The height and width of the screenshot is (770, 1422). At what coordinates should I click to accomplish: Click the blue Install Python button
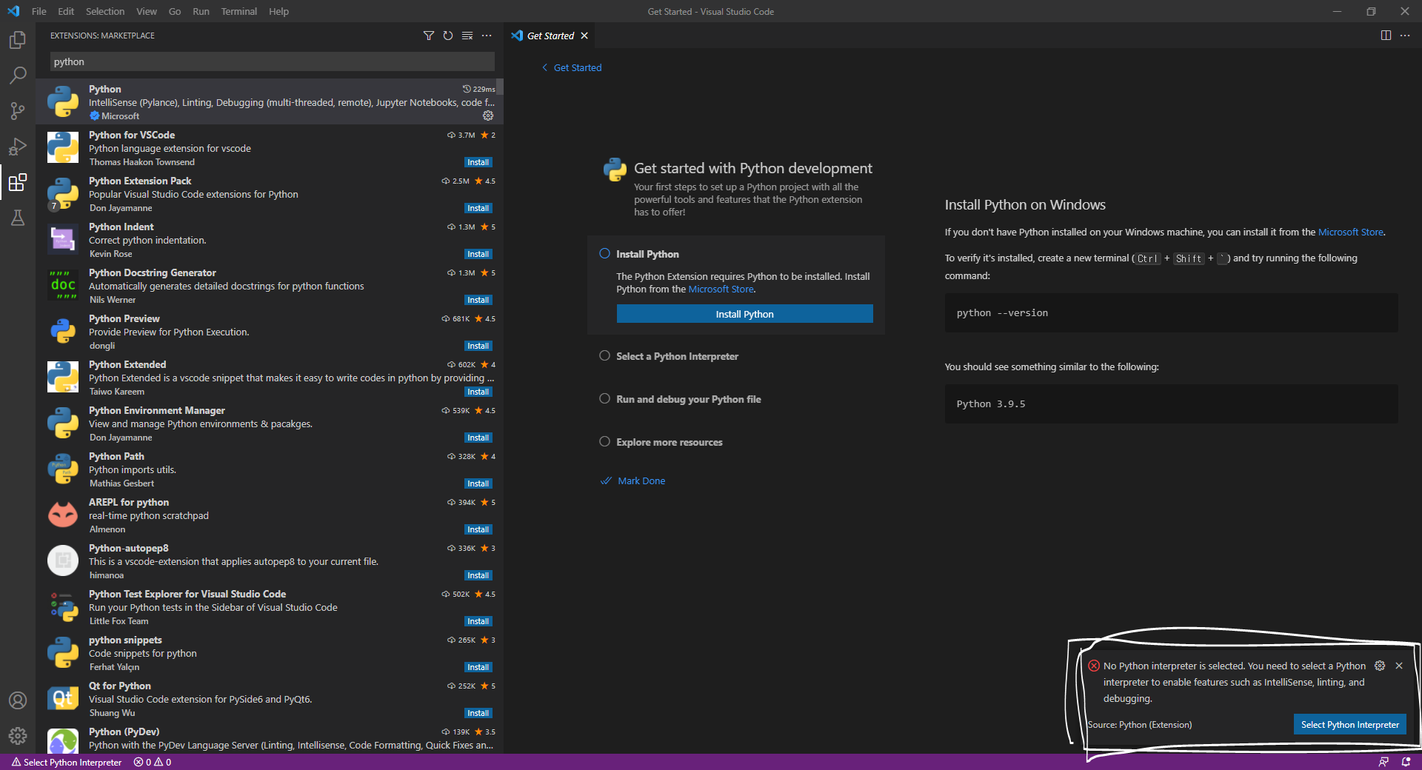tap(744, 314)
